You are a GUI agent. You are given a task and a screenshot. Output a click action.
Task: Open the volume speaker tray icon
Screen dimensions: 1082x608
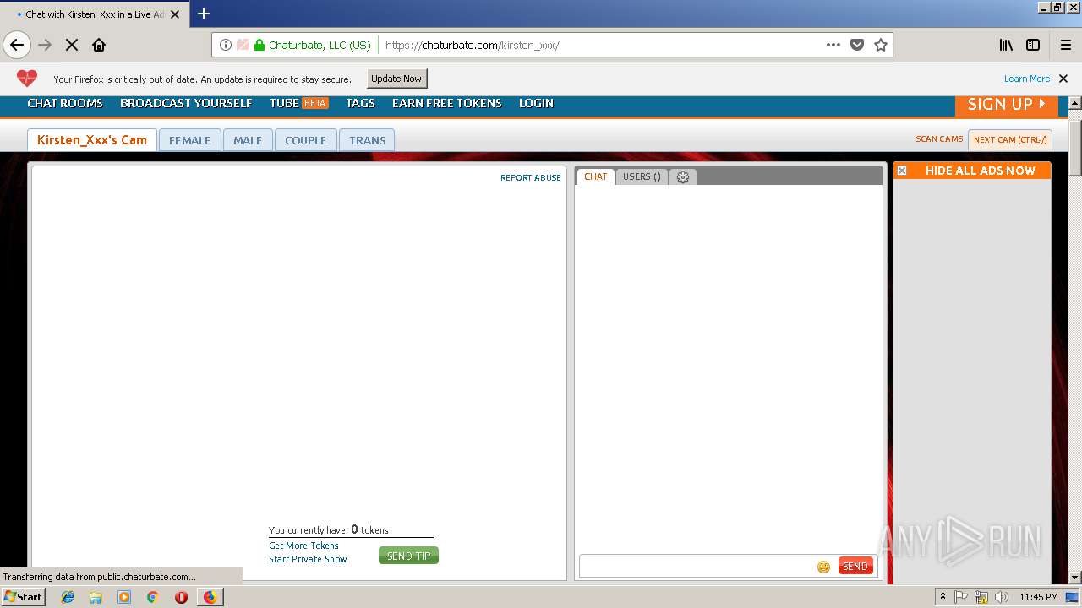pos(1002,597)
